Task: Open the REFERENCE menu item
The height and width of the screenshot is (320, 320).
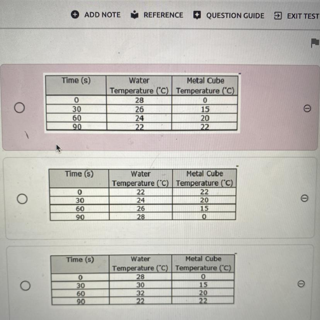Action: pos(163,15)
